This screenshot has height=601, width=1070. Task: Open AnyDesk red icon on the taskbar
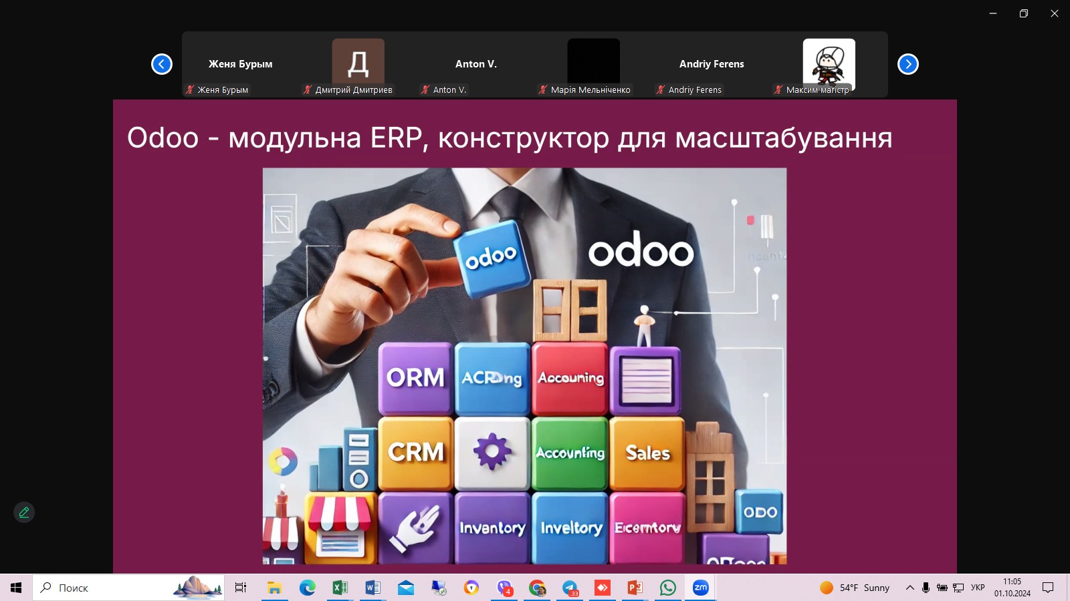coord(603,588)
